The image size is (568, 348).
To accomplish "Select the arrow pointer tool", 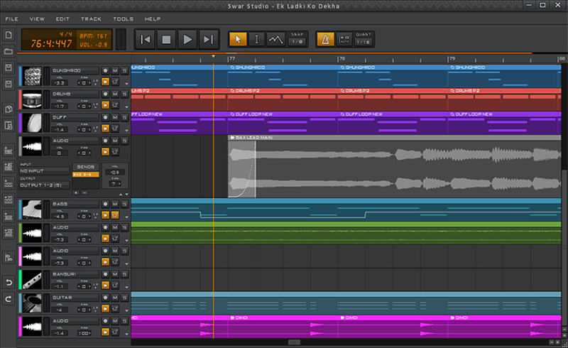I will coord(238,39).
